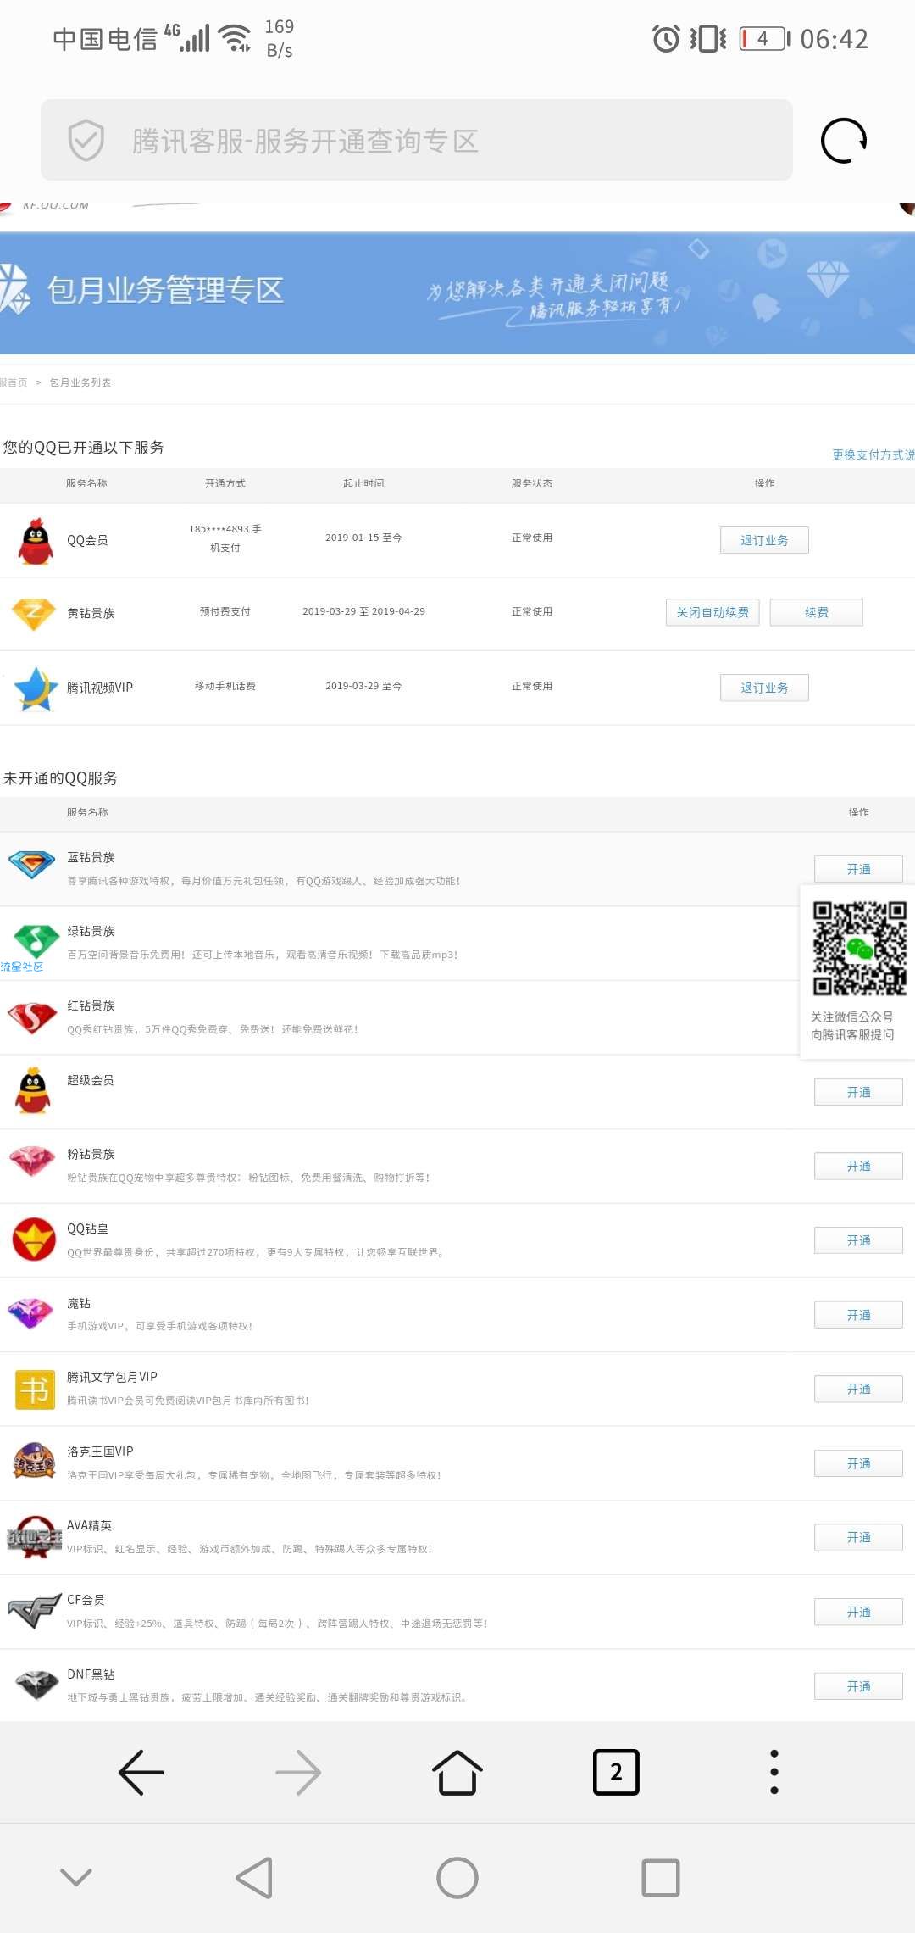The height and width of the screenshot is (1933, 915).
Task: Click the 红钻贵族 red diamond icon
Action: (32, 1017)
